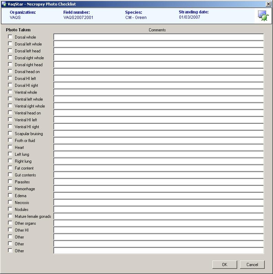Click the Hemorrhage comments text box
This screenshot has height=274, width=273.
(x=158, y=189)
